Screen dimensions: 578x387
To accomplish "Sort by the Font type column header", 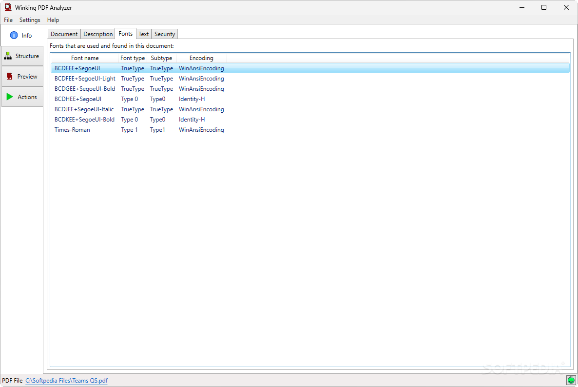I will coord(133,58).
